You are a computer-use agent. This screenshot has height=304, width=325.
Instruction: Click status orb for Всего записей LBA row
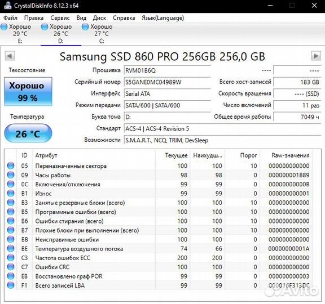point(11,285)
